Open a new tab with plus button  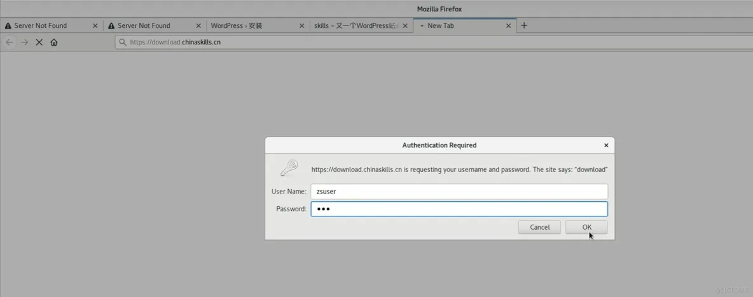(524, 25)
